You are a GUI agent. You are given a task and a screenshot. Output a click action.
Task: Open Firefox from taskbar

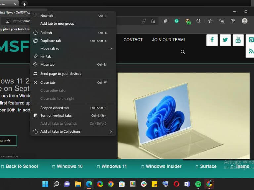tap(100, 184)
